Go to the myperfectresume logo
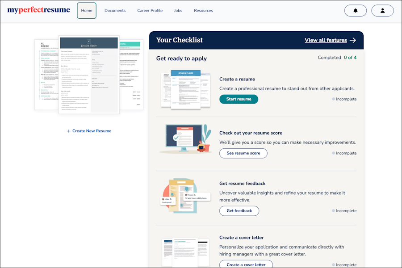 (x=39, y=10)
